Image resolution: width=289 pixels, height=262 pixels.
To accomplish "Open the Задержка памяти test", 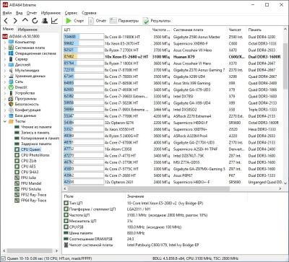I will [x=33, y=144].
